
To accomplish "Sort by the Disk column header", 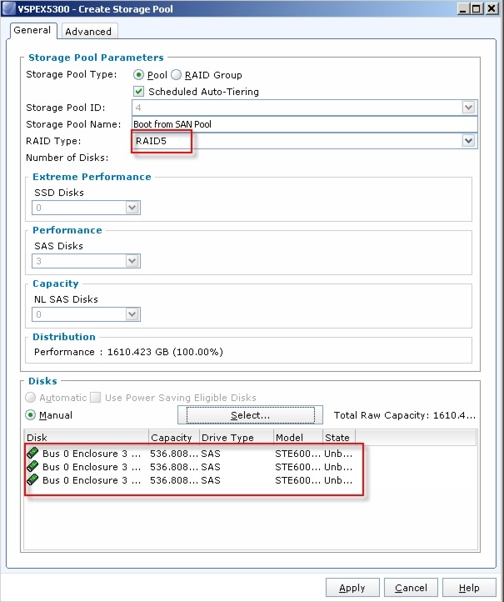I will click(87, 437).
